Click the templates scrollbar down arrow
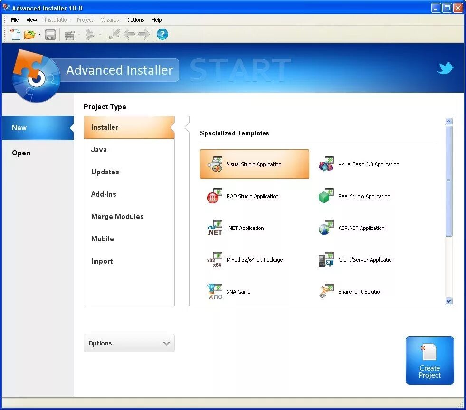The height and width of the screenshot is (410, 466). [x=449, y=301]
